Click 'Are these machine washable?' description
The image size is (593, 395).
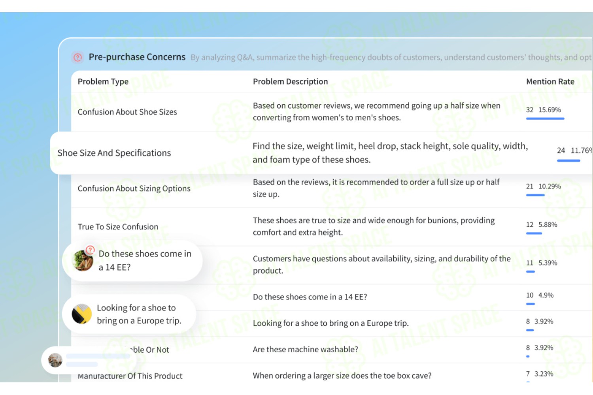point(306,350)
